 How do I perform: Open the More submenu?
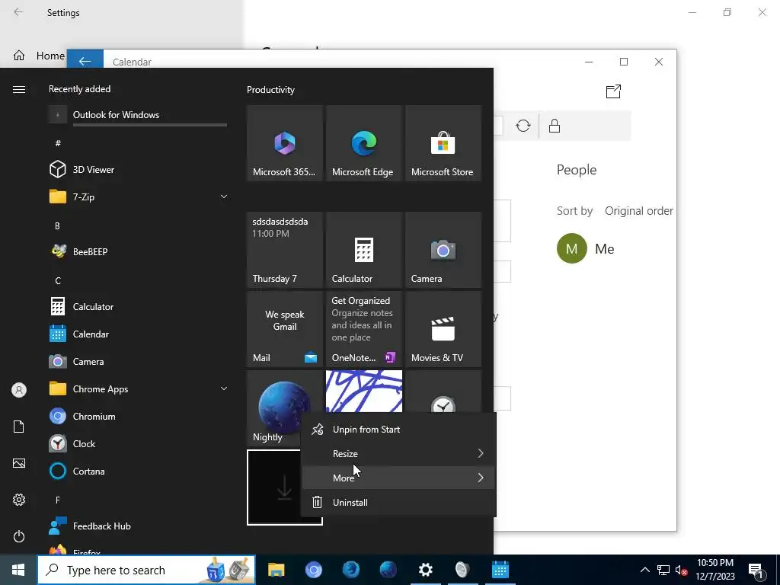click(398, 478)
